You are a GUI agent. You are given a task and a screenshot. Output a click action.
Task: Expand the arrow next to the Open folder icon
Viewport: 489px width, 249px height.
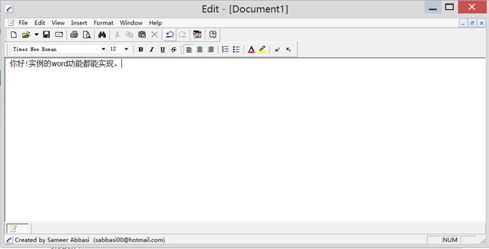(x=37, y=35)
